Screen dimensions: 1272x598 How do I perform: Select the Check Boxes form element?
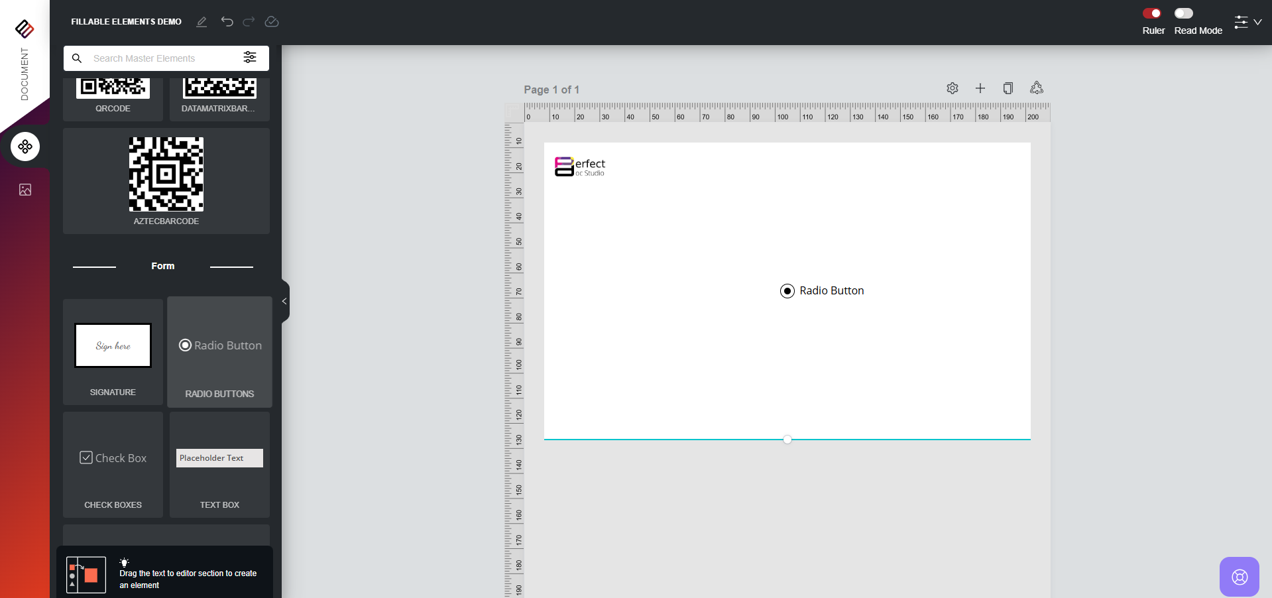tap(113, 465)
